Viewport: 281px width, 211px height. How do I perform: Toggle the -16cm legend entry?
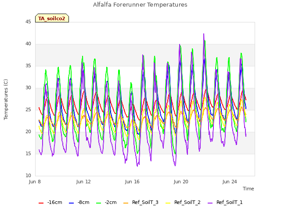click(x=50, y=203)
